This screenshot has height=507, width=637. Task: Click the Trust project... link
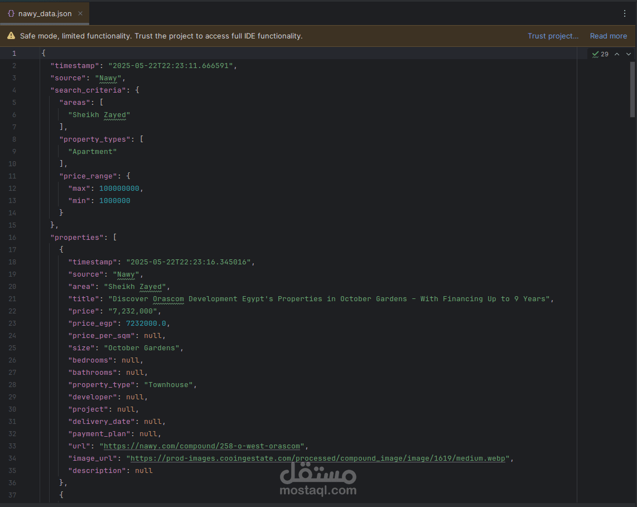[x=553, y=36]
